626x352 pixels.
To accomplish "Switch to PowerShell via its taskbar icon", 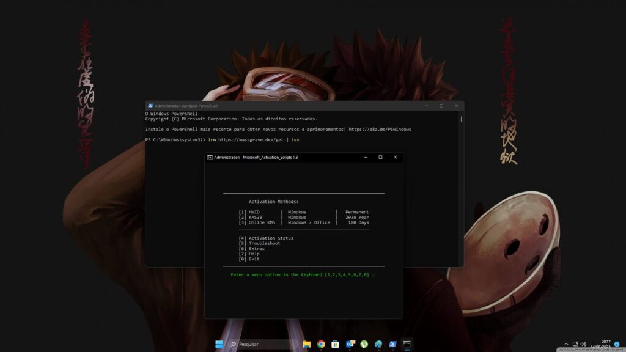I will pos(393,344).
